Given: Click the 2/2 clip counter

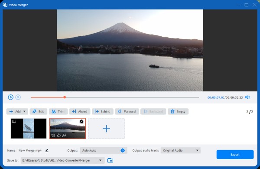Looking at the screenshot, I should [x=250, y=112].
